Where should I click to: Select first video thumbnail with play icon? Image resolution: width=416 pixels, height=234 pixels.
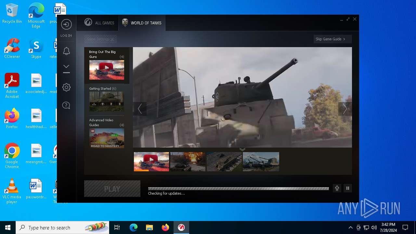click(151, 162)
